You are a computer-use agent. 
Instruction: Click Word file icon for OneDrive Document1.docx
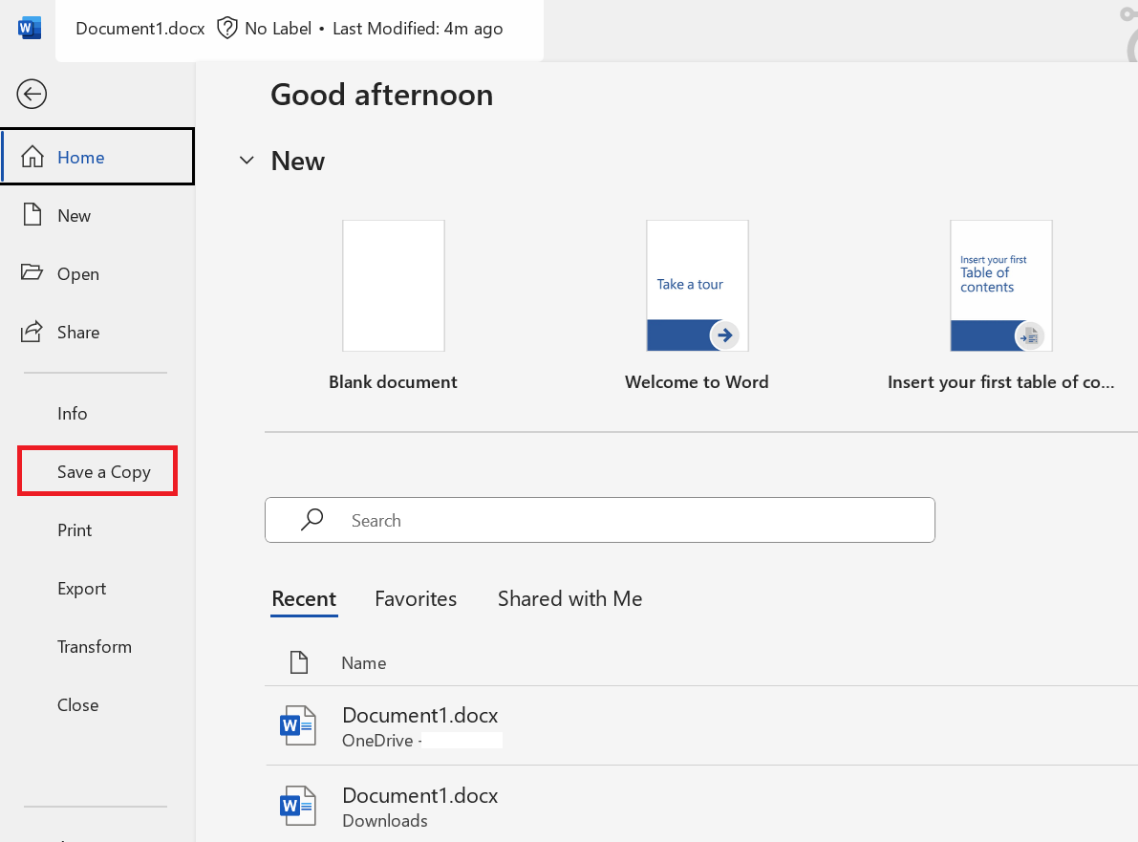click(x=297, y=725)
